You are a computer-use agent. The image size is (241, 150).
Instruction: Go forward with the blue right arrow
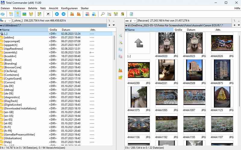pos(64,14)
